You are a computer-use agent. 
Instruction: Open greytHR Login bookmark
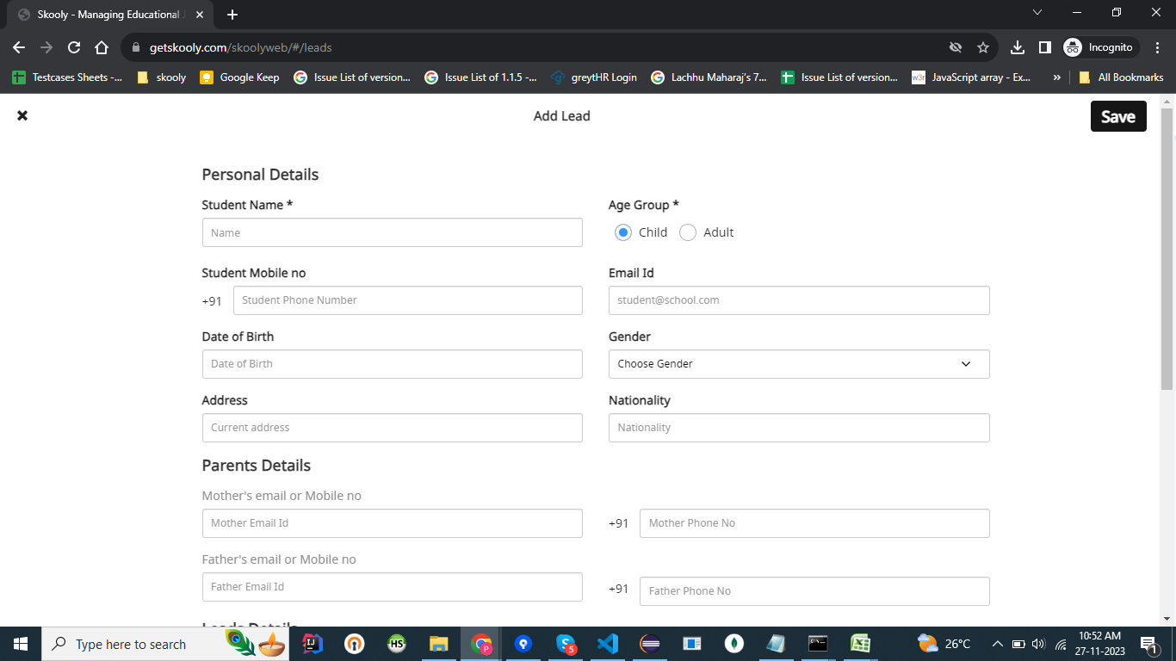pyautogui.click(x=594, y=77)
